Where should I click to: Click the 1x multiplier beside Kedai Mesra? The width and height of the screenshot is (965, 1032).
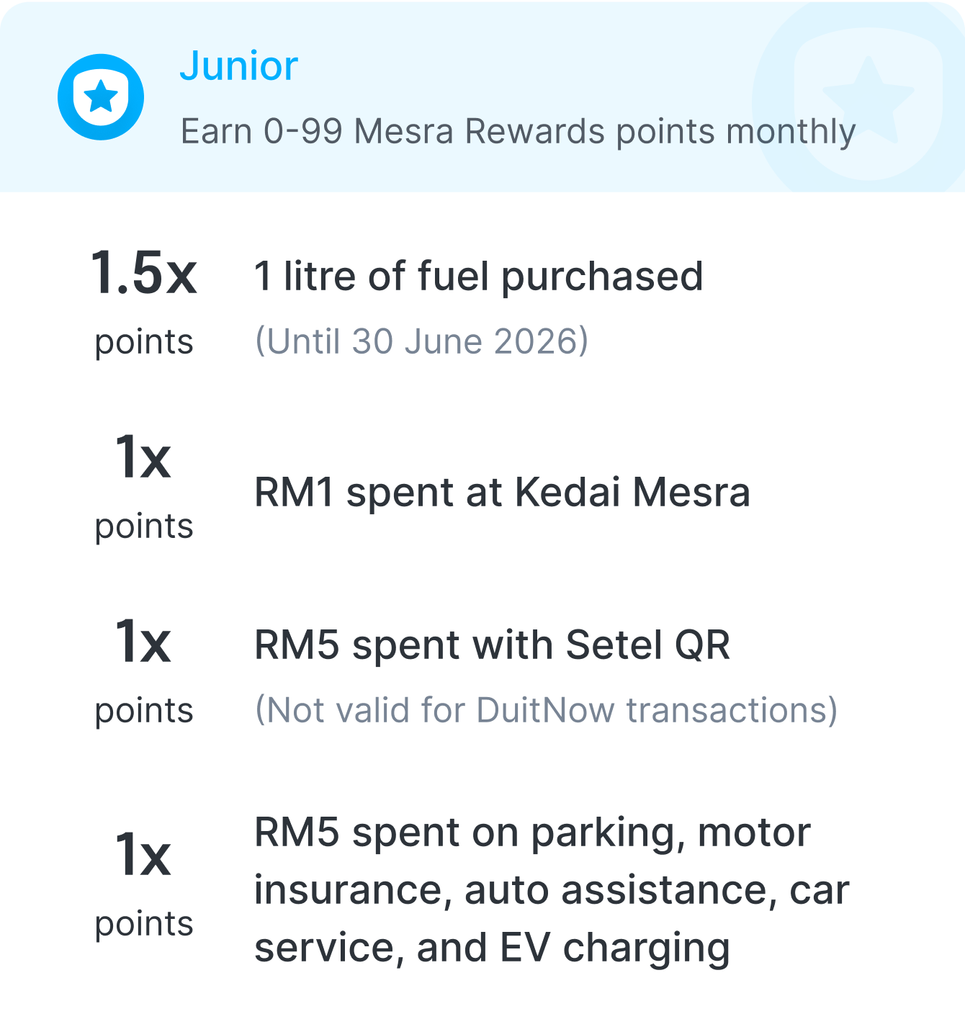click(143, 457)
